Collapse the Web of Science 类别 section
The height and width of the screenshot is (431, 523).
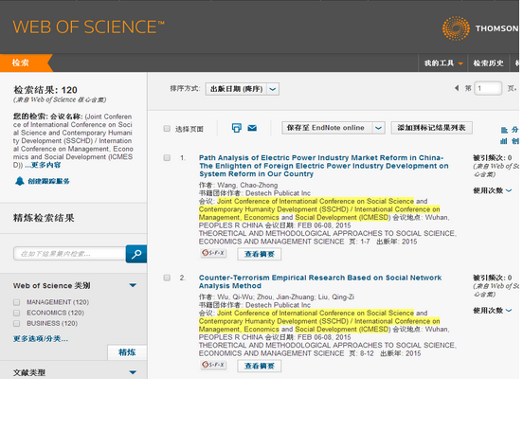click(x=133, y=285)
